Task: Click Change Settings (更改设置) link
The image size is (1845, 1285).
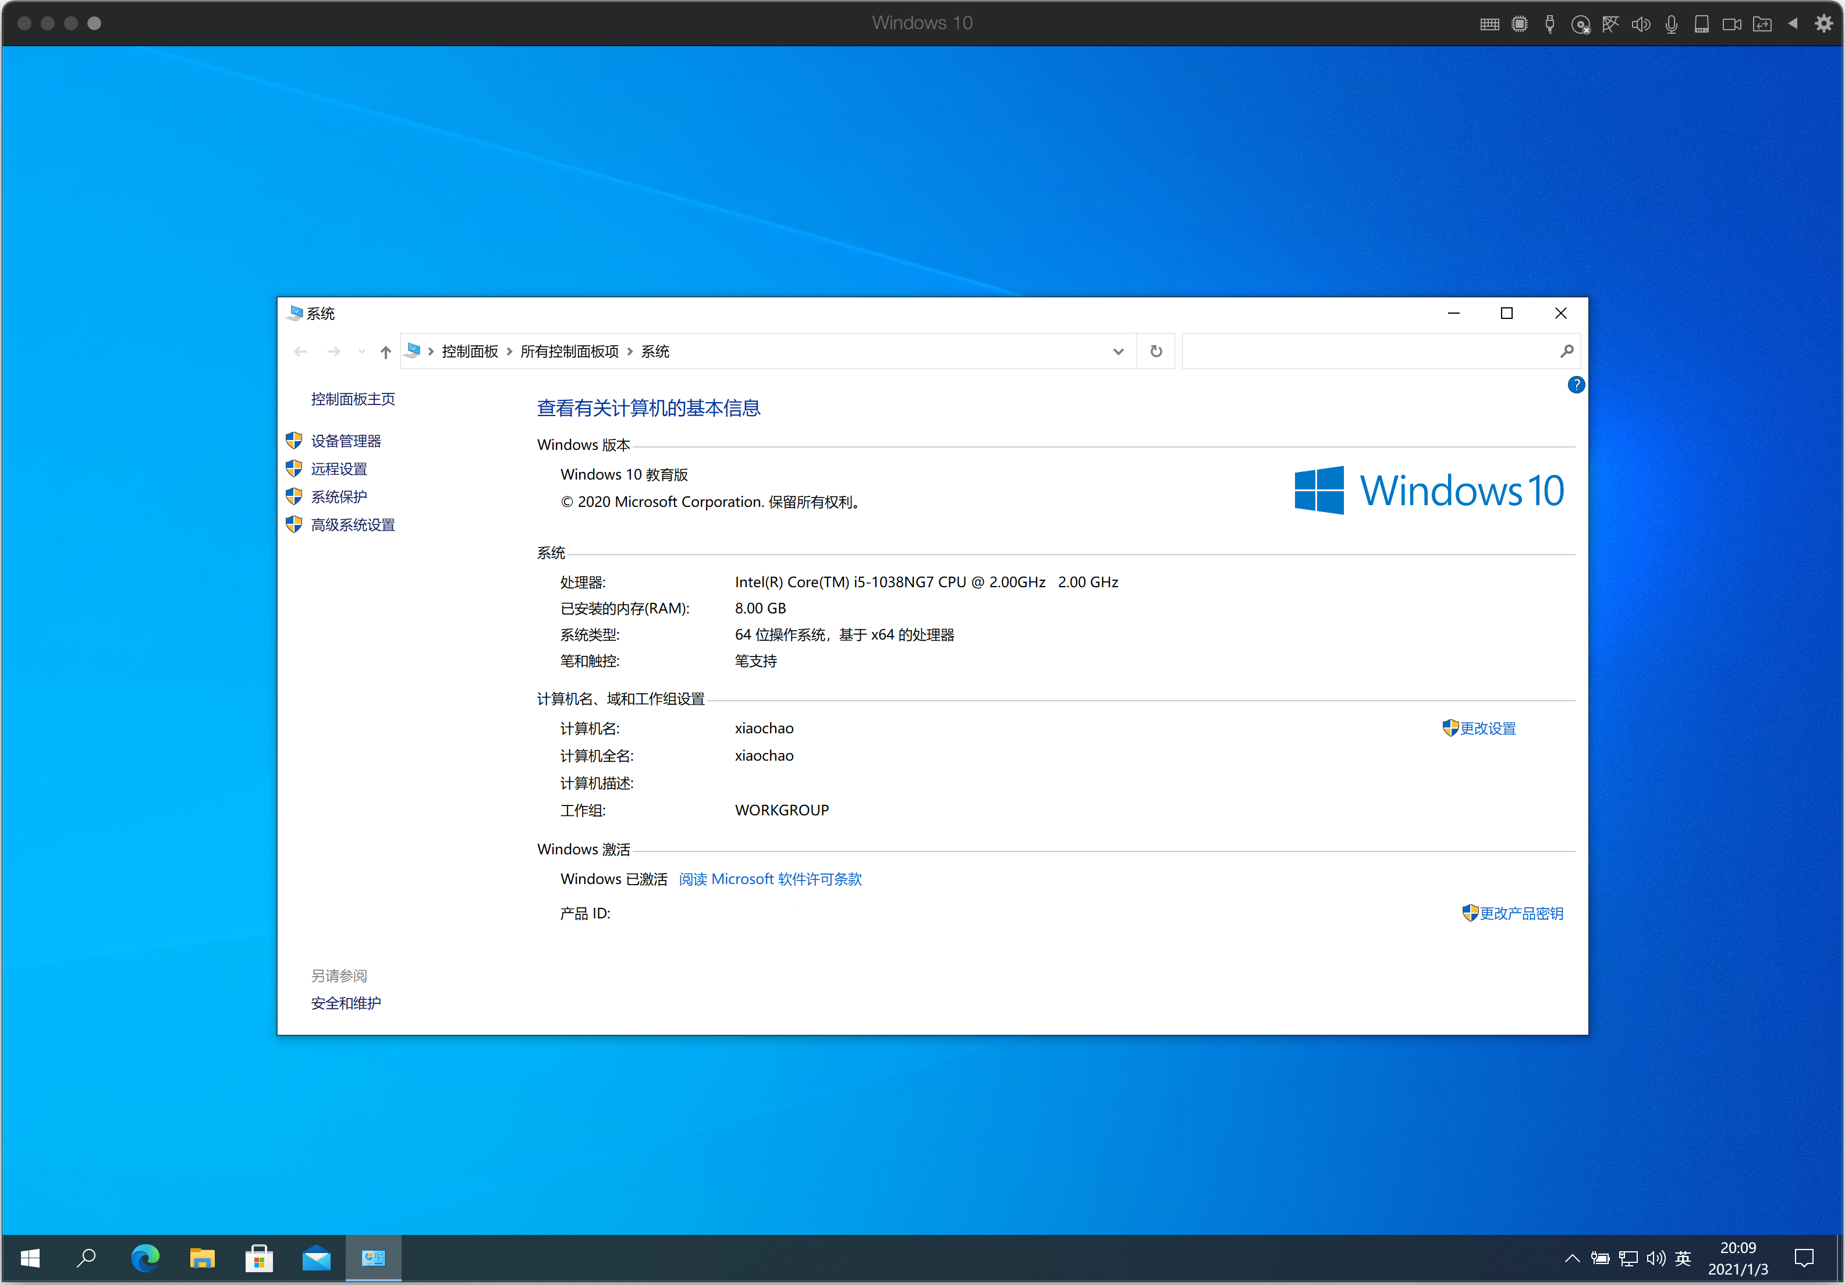Action: [x=1488, y=728]
